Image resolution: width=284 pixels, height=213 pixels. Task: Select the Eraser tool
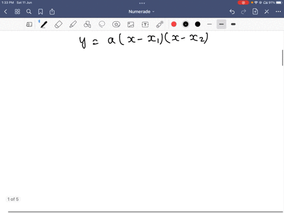[x=59, y=24]
